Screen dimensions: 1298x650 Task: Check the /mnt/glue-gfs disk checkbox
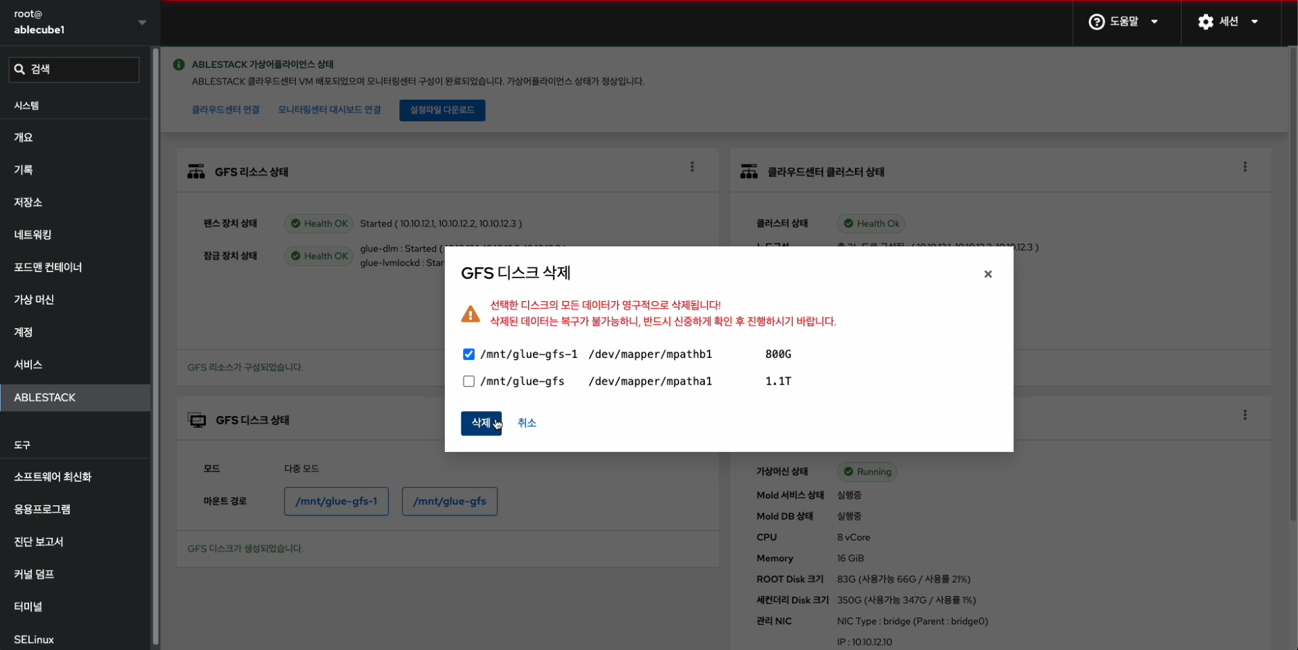click(x=469, y=381)
